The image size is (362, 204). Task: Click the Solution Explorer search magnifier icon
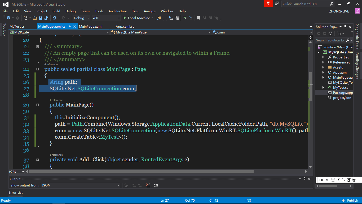(347, 40)
